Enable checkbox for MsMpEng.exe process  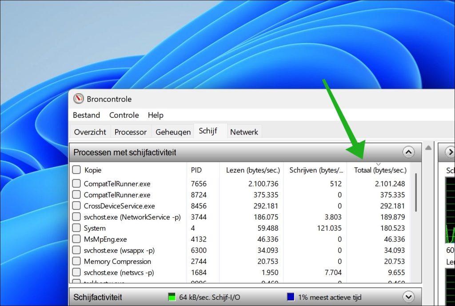(x=76, y=239)
